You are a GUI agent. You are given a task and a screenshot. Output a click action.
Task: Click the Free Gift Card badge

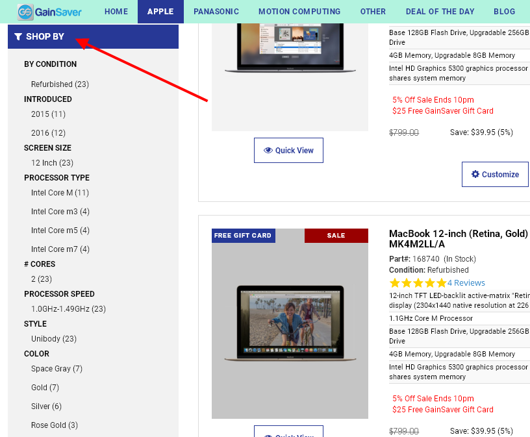244,236
